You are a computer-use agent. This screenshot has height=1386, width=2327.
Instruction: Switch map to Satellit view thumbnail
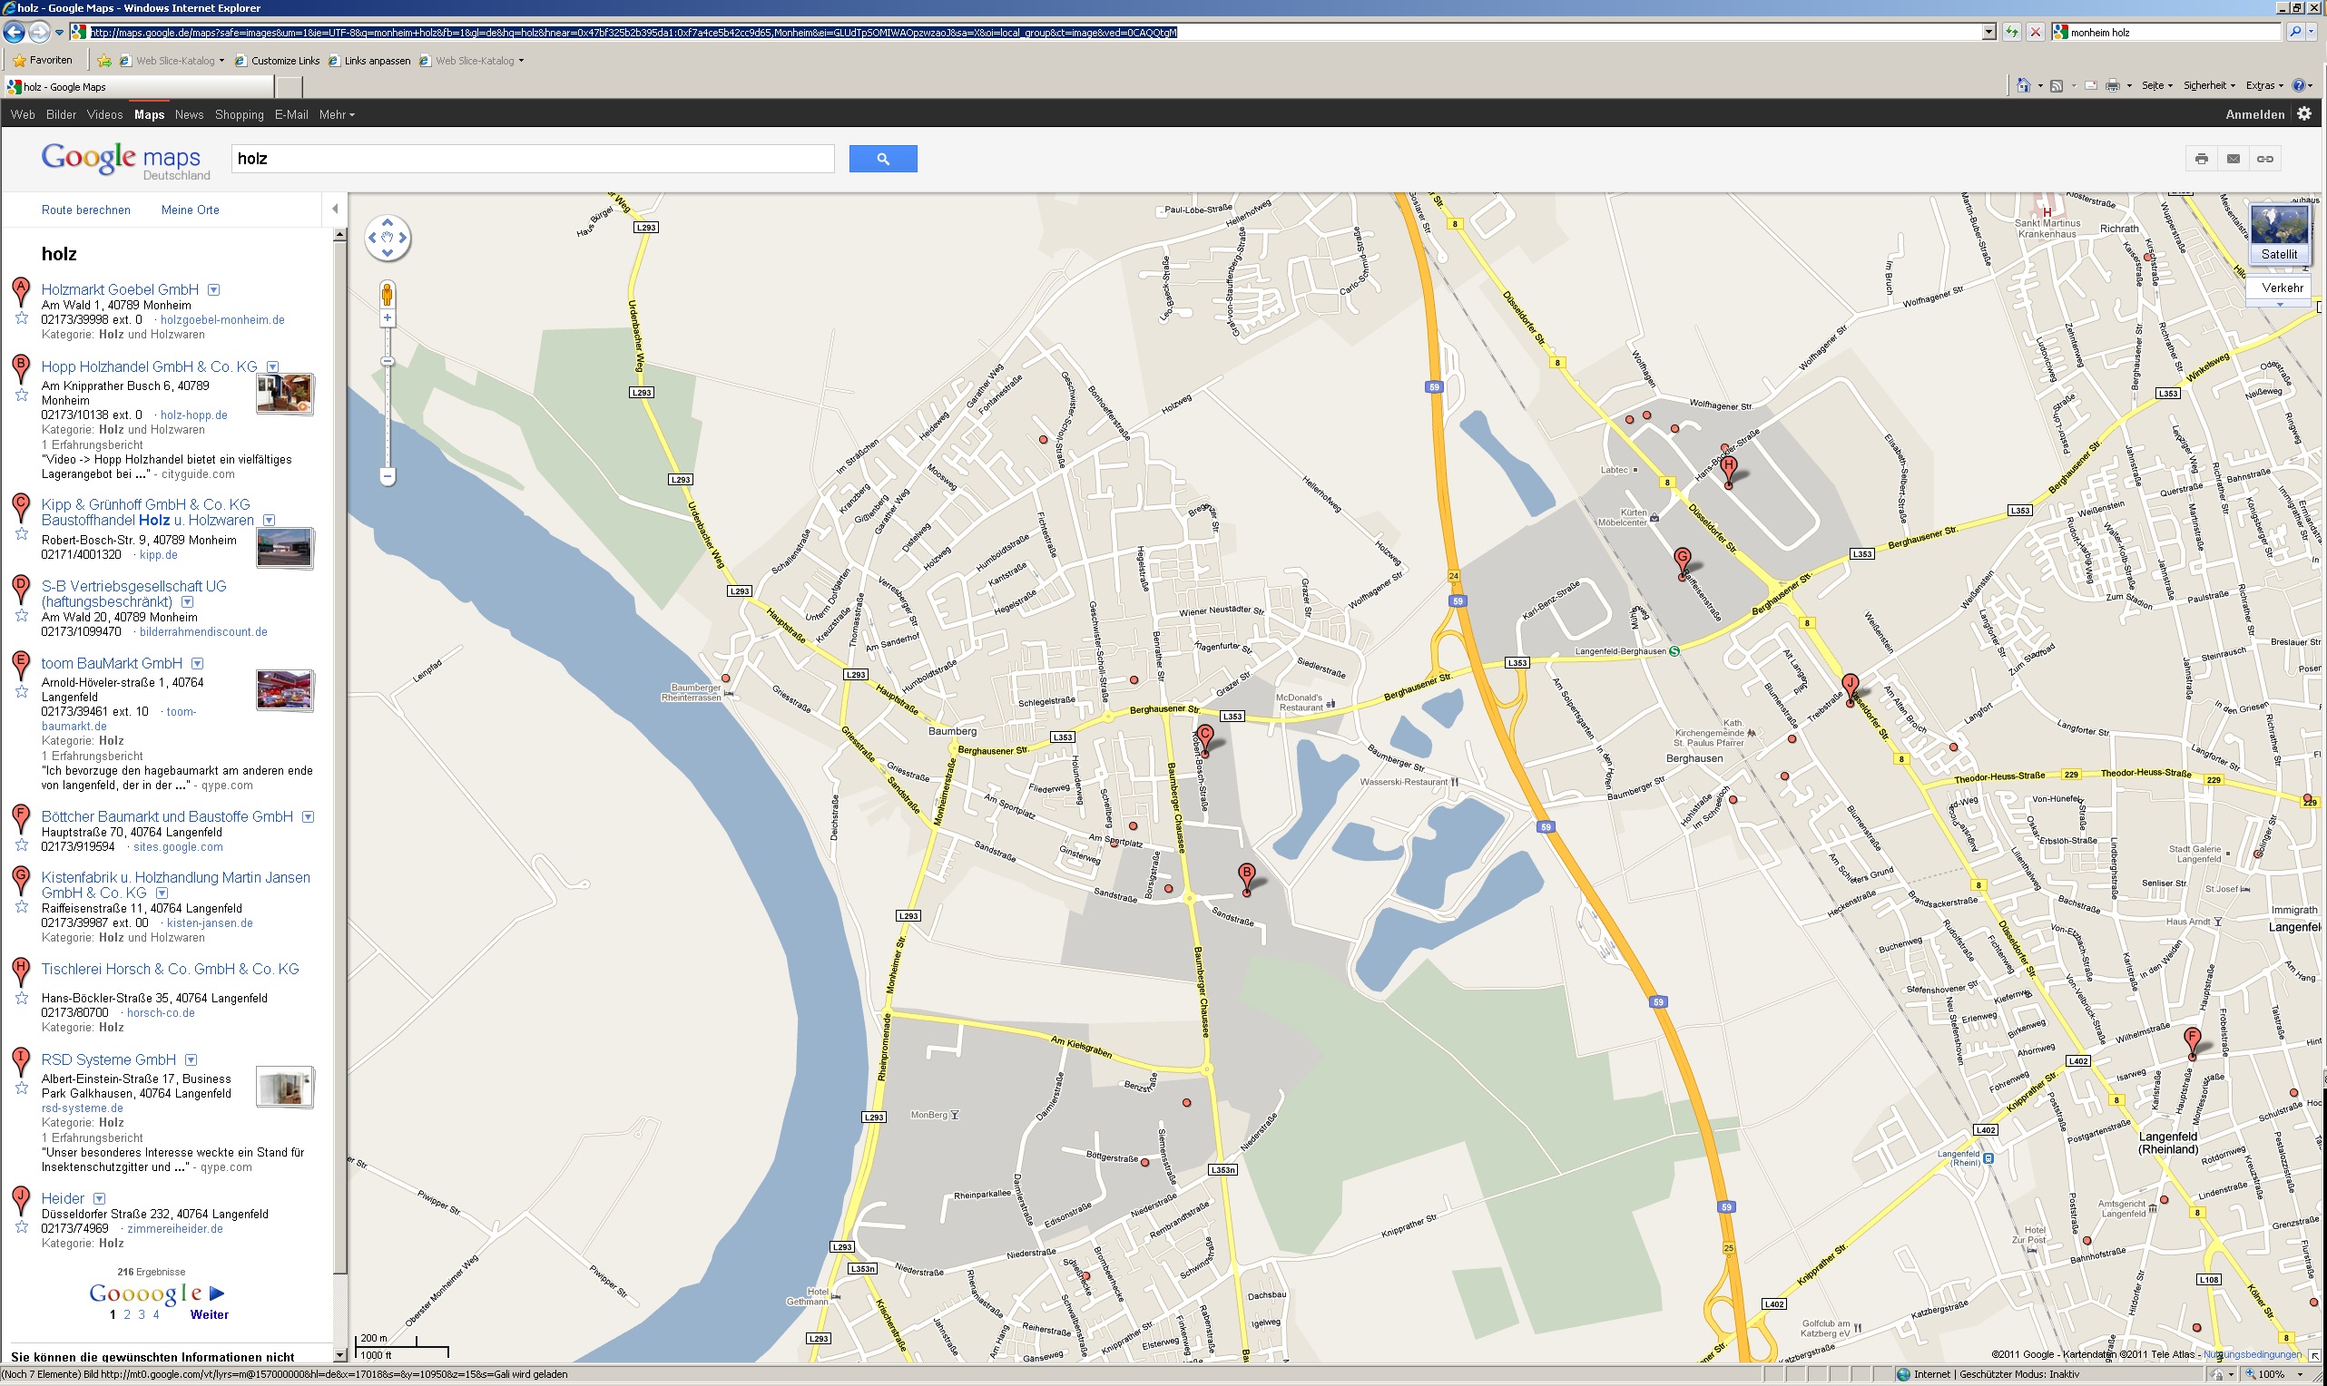click(x=2278, y=233)
